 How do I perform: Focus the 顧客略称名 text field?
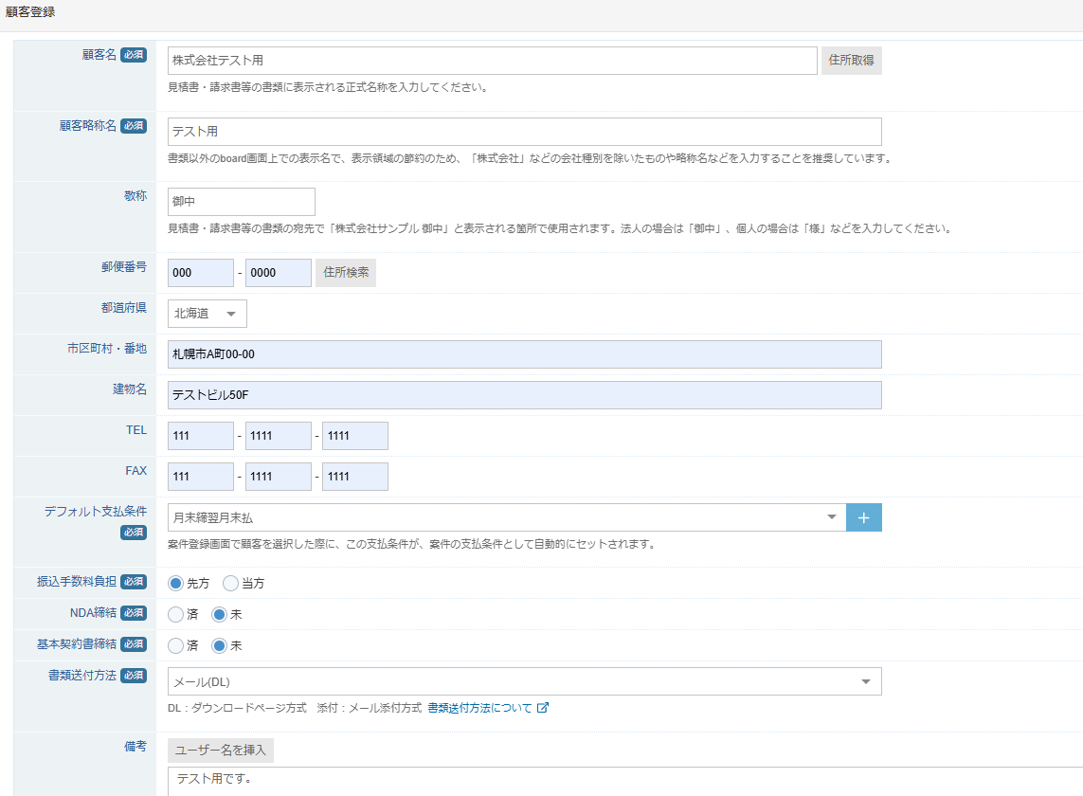click(x=524, y=132)
